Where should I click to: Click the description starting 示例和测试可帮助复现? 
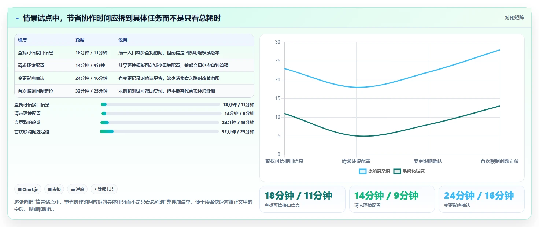pos(167,91)
